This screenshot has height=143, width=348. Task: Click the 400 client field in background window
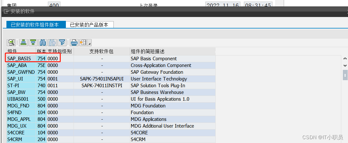[x=54, y=4]
